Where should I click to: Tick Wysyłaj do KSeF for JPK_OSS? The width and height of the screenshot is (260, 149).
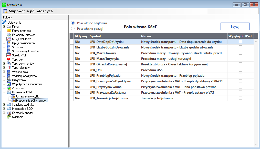point(240,70)
